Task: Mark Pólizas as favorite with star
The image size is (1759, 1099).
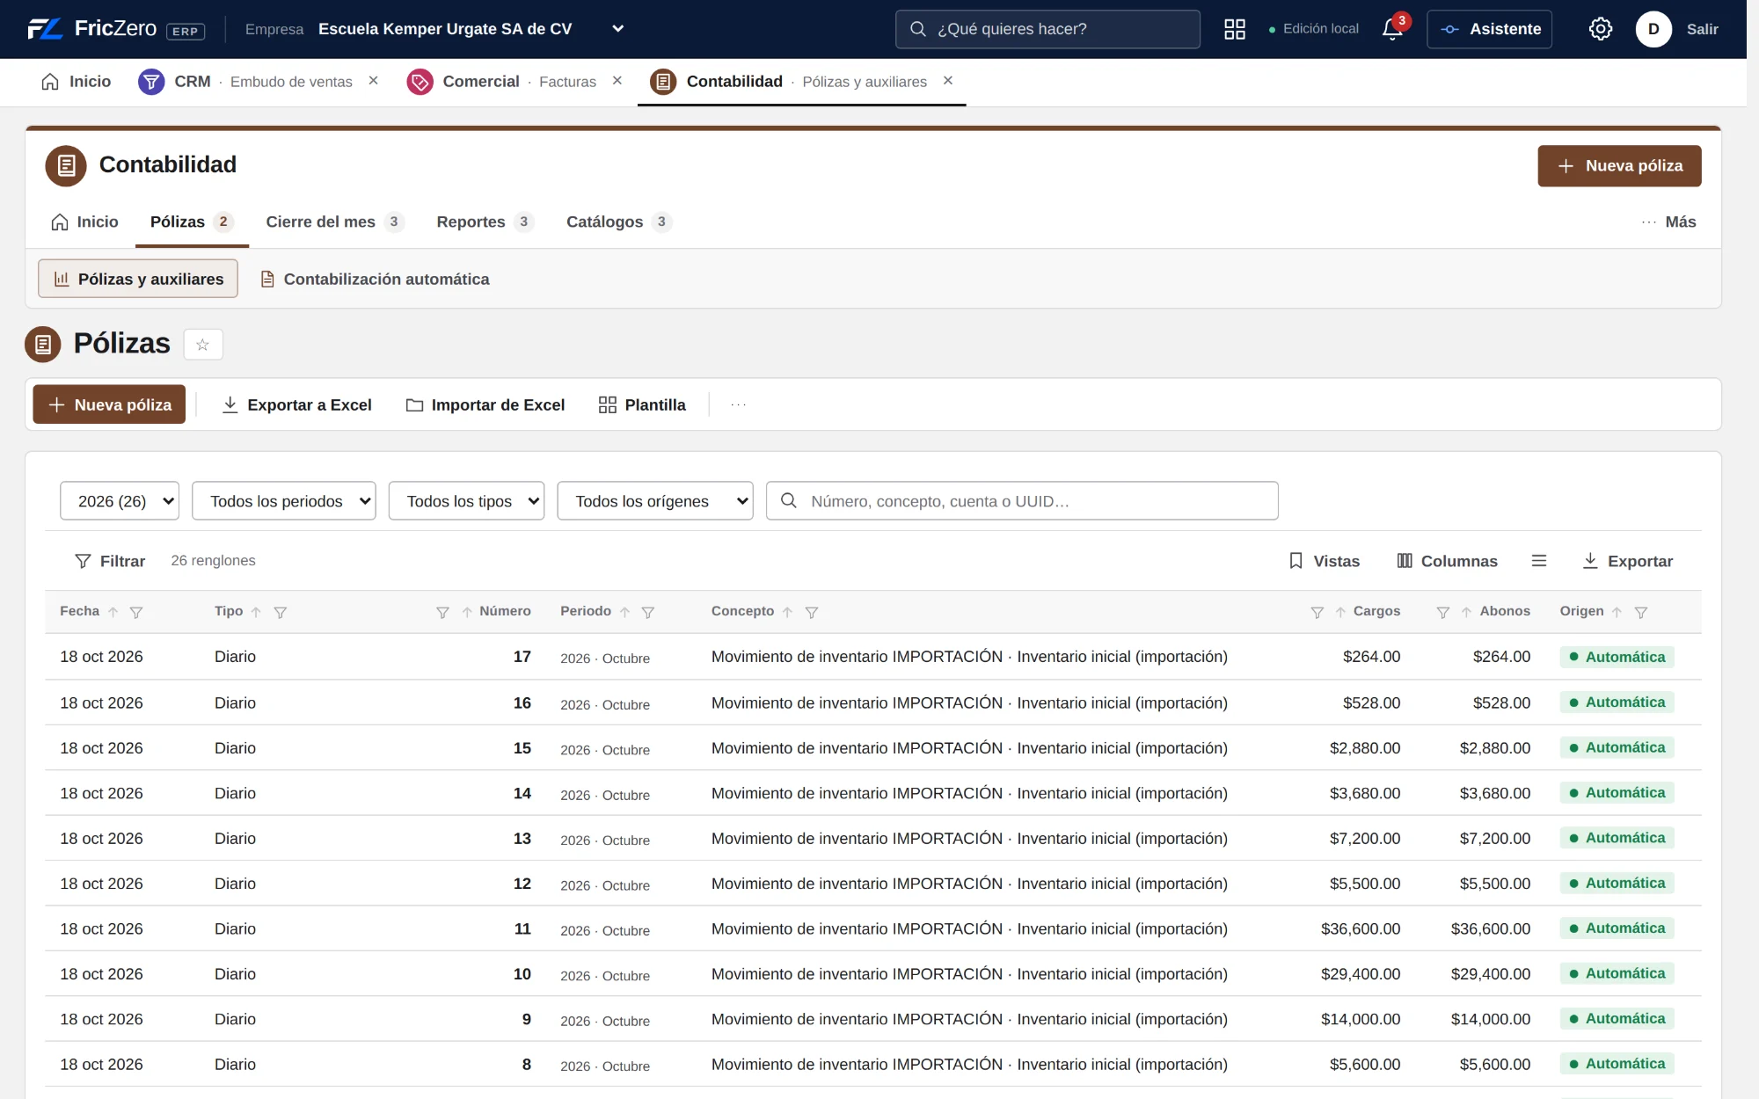Action: click(x=202, y=344)
